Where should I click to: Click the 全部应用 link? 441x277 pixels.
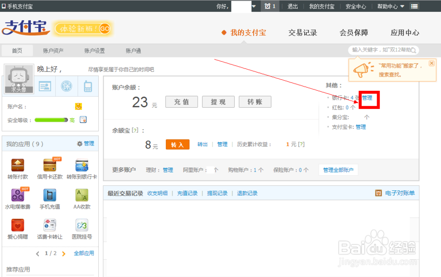coord(84,253)
